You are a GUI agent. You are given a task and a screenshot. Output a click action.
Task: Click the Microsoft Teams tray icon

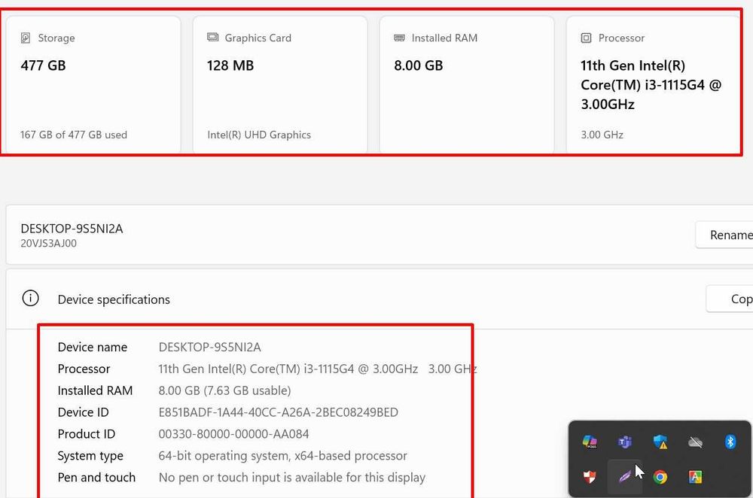click(x=625, y=442)
